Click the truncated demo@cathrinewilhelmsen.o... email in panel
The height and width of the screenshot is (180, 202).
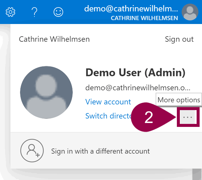138,88
